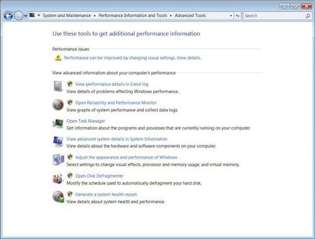Click the Reliability and Performance Monitor gauge icon
315x239 pixels.
click(x=58, y=105)
